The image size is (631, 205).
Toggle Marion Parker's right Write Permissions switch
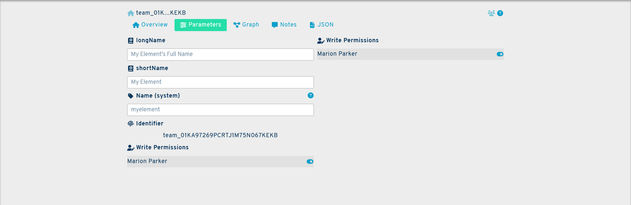pyautogui.click(x=499, y=54)
